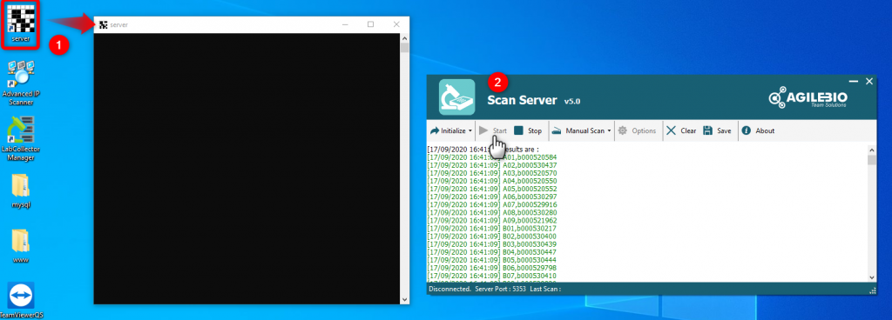The image size is (892, 320).
Task: Clear the scan log
Action: pos(681,130)
